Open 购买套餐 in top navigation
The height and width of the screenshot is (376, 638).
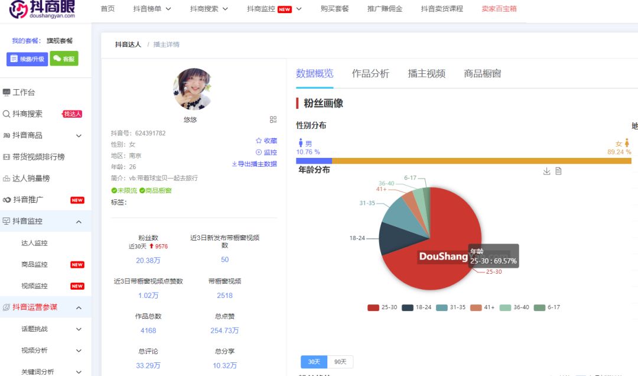pyautogui.click(x=334, y=8)
